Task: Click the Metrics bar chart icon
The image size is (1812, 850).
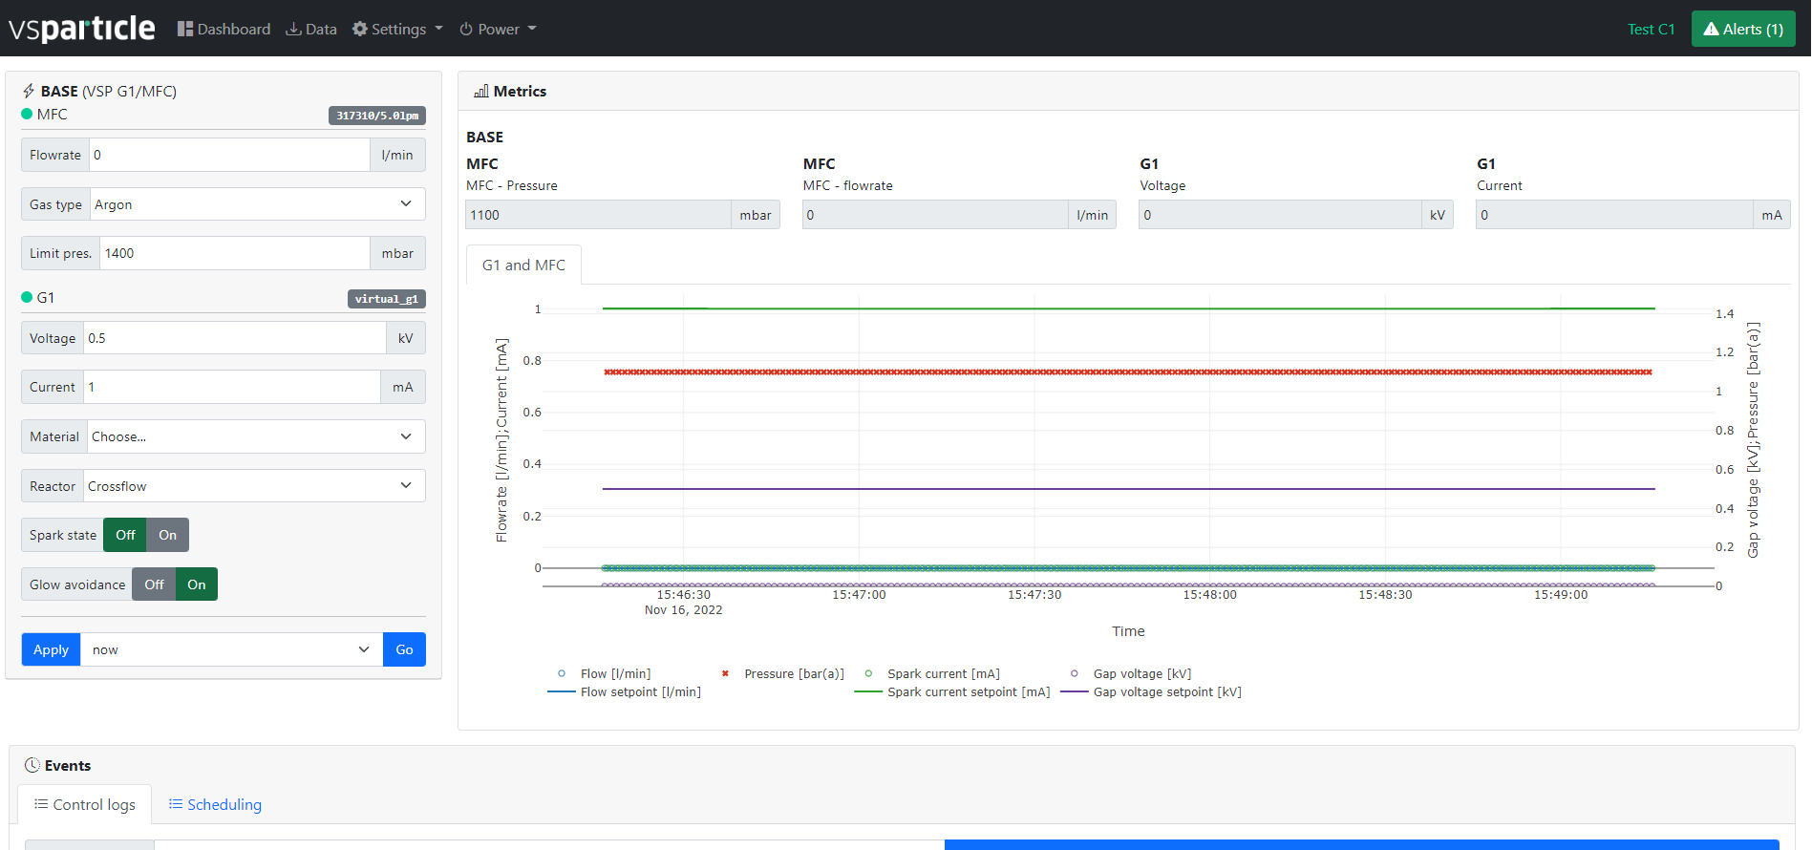Action: [481, 92]
